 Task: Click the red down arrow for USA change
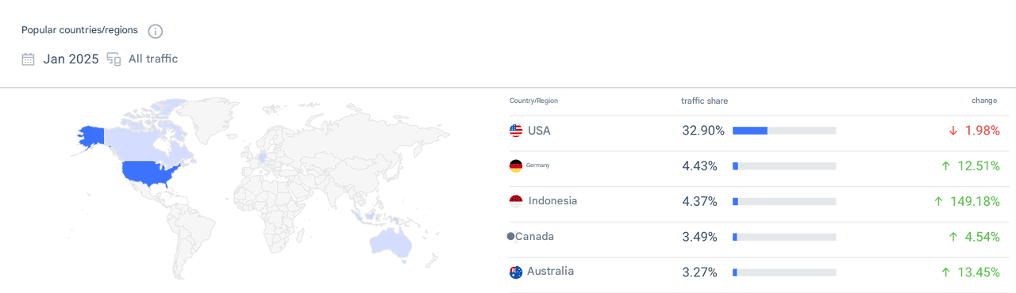(x=953, y=131)
